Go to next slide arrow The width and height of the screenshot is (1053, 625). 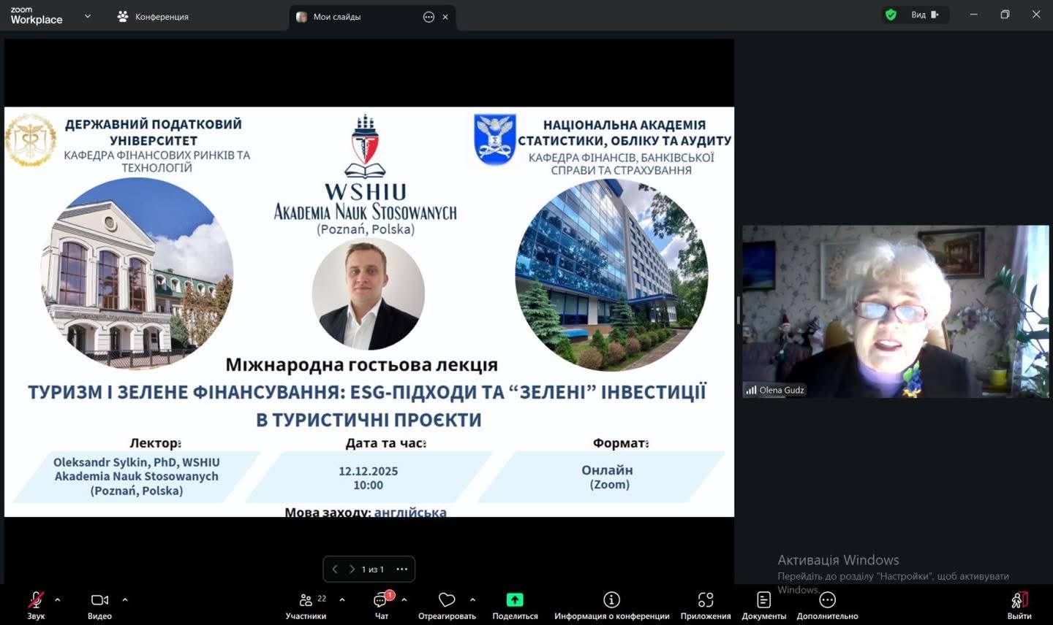coord(352,569)
